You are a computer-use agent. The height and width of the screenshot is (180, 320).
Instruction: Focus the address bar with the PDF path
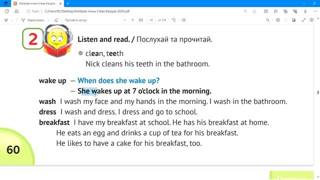(x=87, y=11)
